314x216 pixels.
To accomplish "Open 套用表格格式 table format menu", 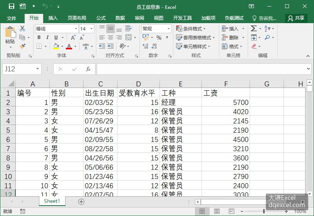I will pyautogui.click(x=195, y=37).
